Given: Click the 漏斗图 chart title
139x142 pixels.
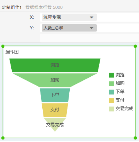Looking at the screenshot, I should point(12,52).
